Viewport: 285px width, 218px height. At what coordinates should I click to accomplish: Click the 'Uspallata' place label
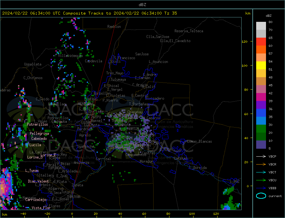coord(33,64)
